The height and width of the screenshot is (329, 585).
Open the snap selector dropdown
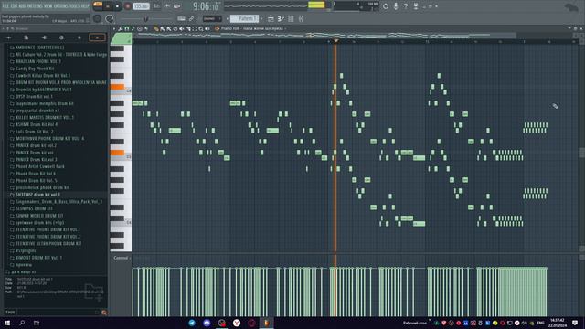click(212, 18)
